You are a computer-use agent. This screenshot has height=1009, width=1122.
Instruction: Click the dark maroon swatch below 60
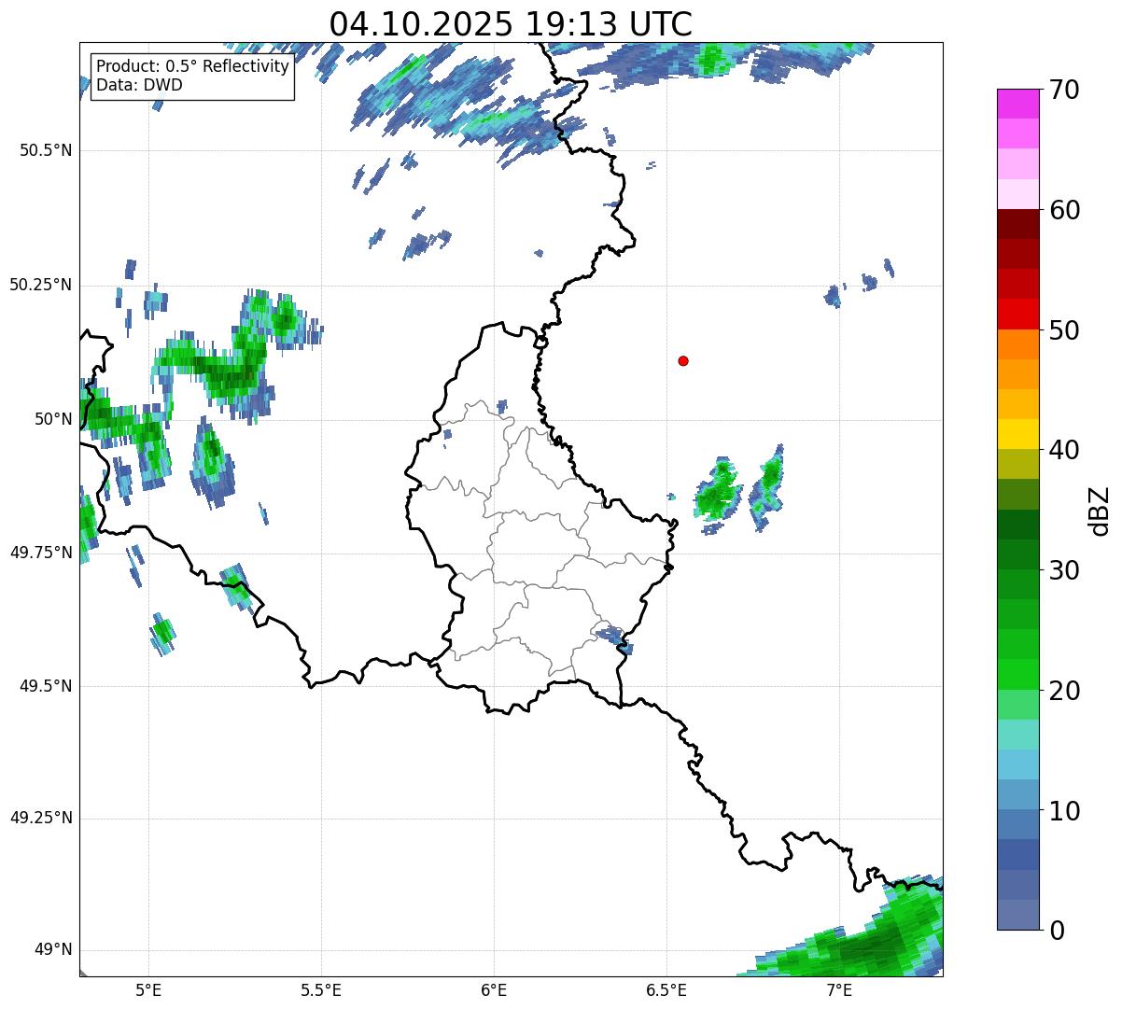1017,224
